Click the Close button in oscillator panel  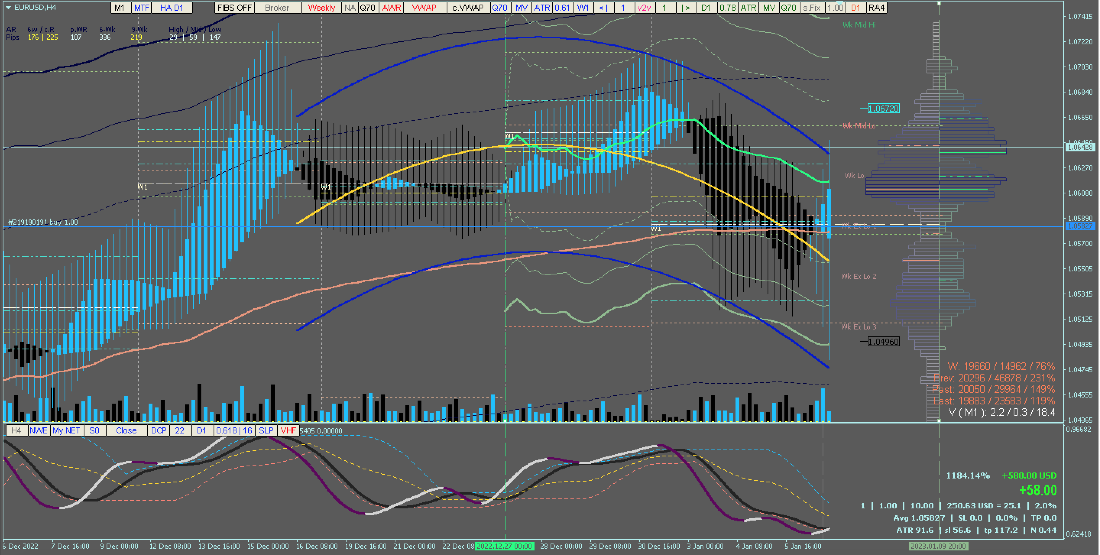(x=126, y=430)
